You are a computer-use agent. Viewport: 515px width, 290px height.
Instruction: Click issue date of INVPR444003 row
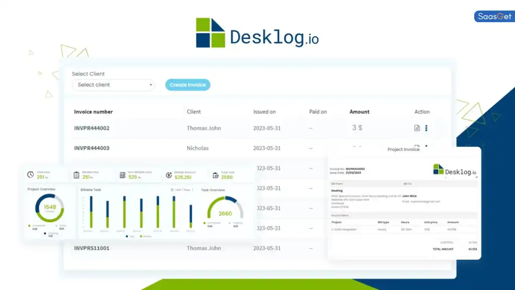click(267, 149)
